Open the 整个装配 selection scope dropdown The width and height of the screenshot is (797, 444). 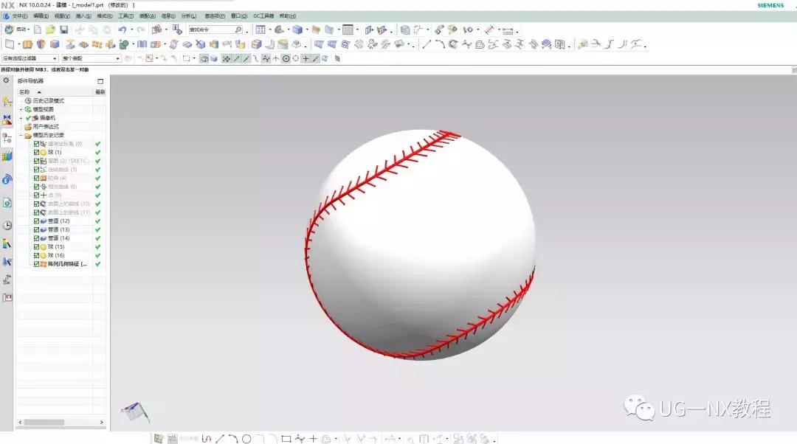pos(91,58)
